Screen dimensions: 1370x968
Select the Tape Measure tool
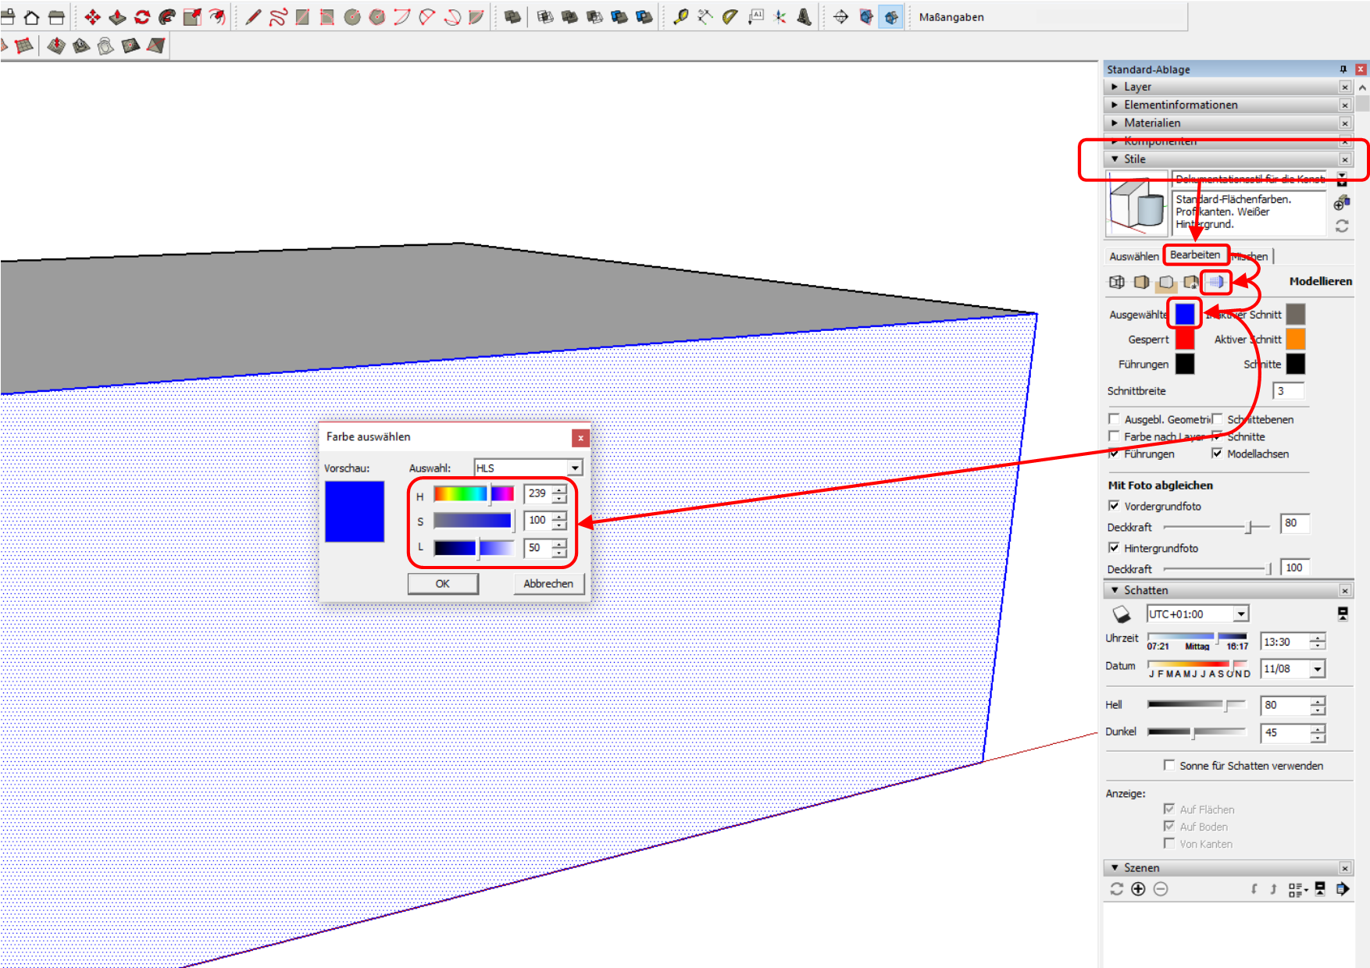(x=680, y=17)
